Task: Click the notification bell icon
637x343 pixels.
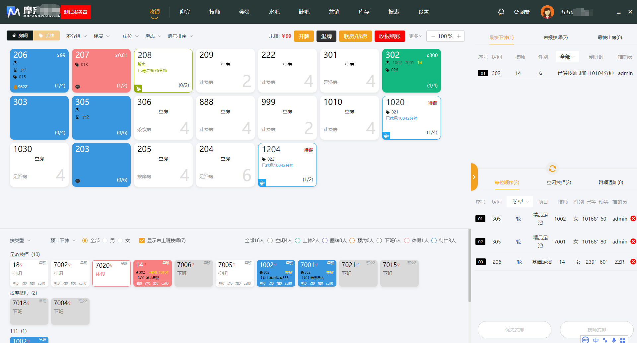Action: point(501,12)
